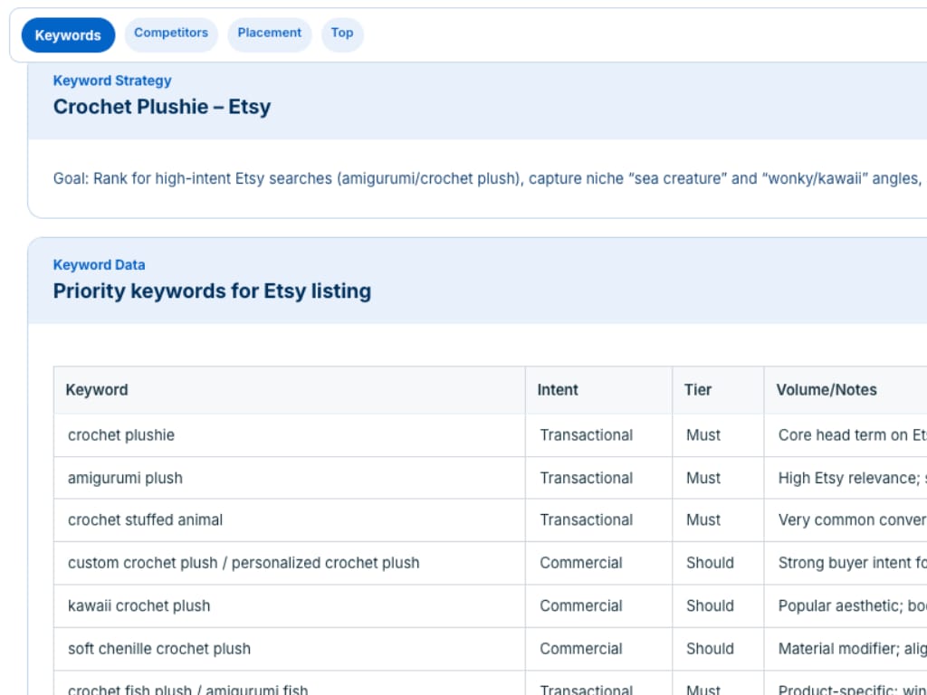927x695 pixels.
Task: Click the 'Keyword Data' section label
Action: tap(99, 265)
